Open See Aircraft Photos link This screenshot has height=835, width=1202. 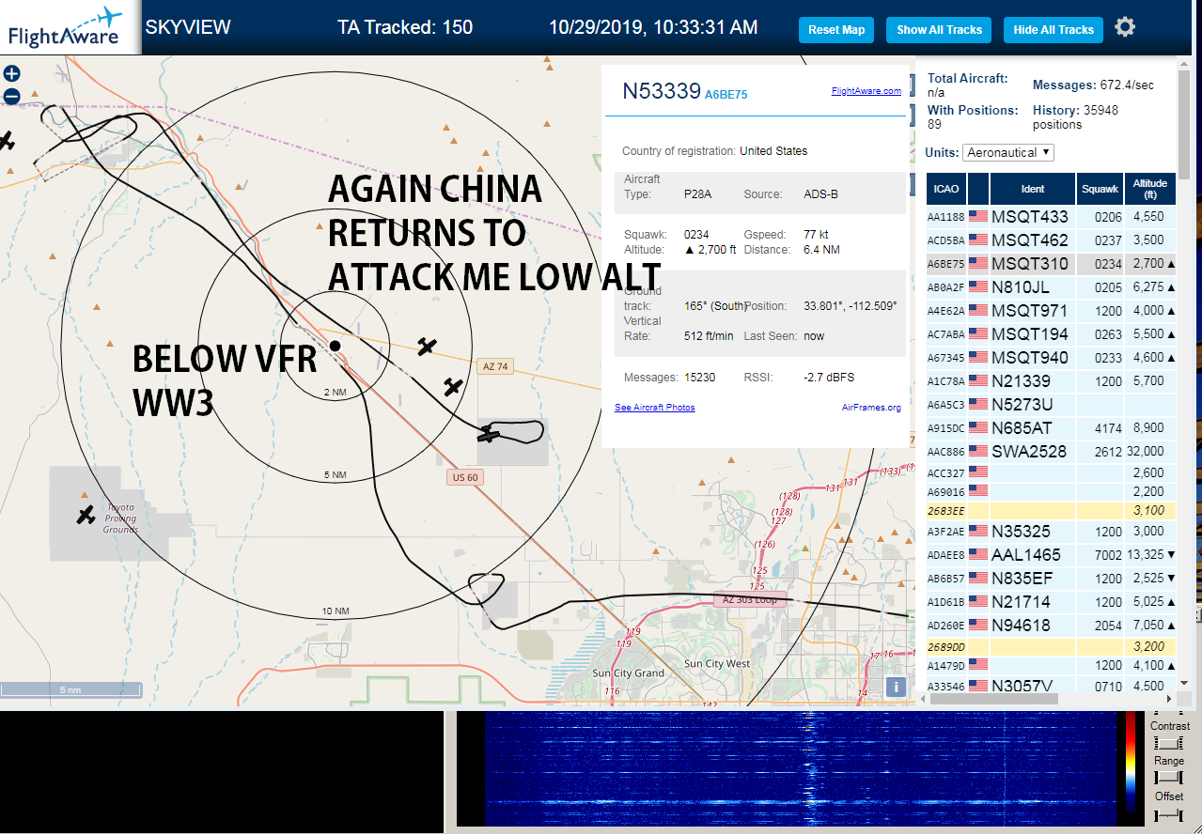pos(655,408)
